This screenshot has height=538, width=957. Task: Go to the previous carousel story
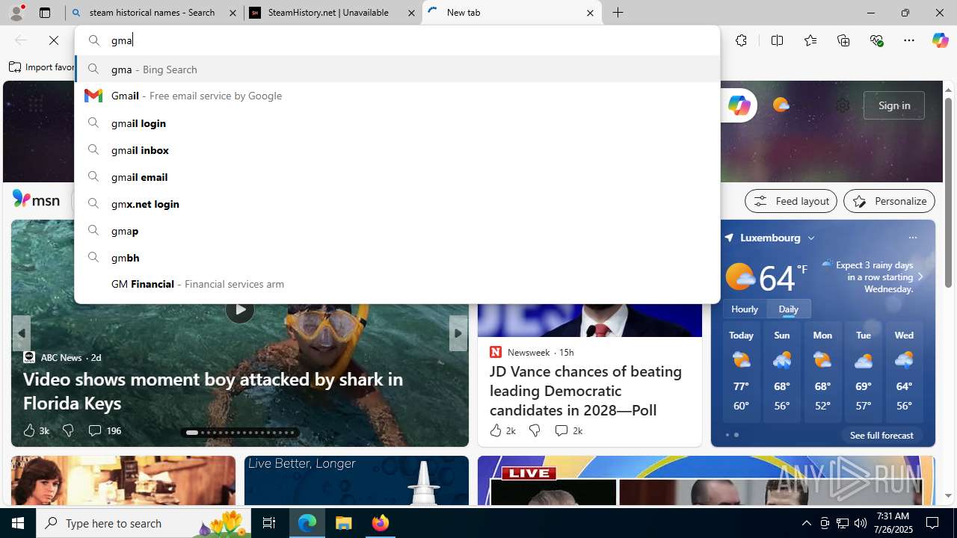tap(21, 333)
